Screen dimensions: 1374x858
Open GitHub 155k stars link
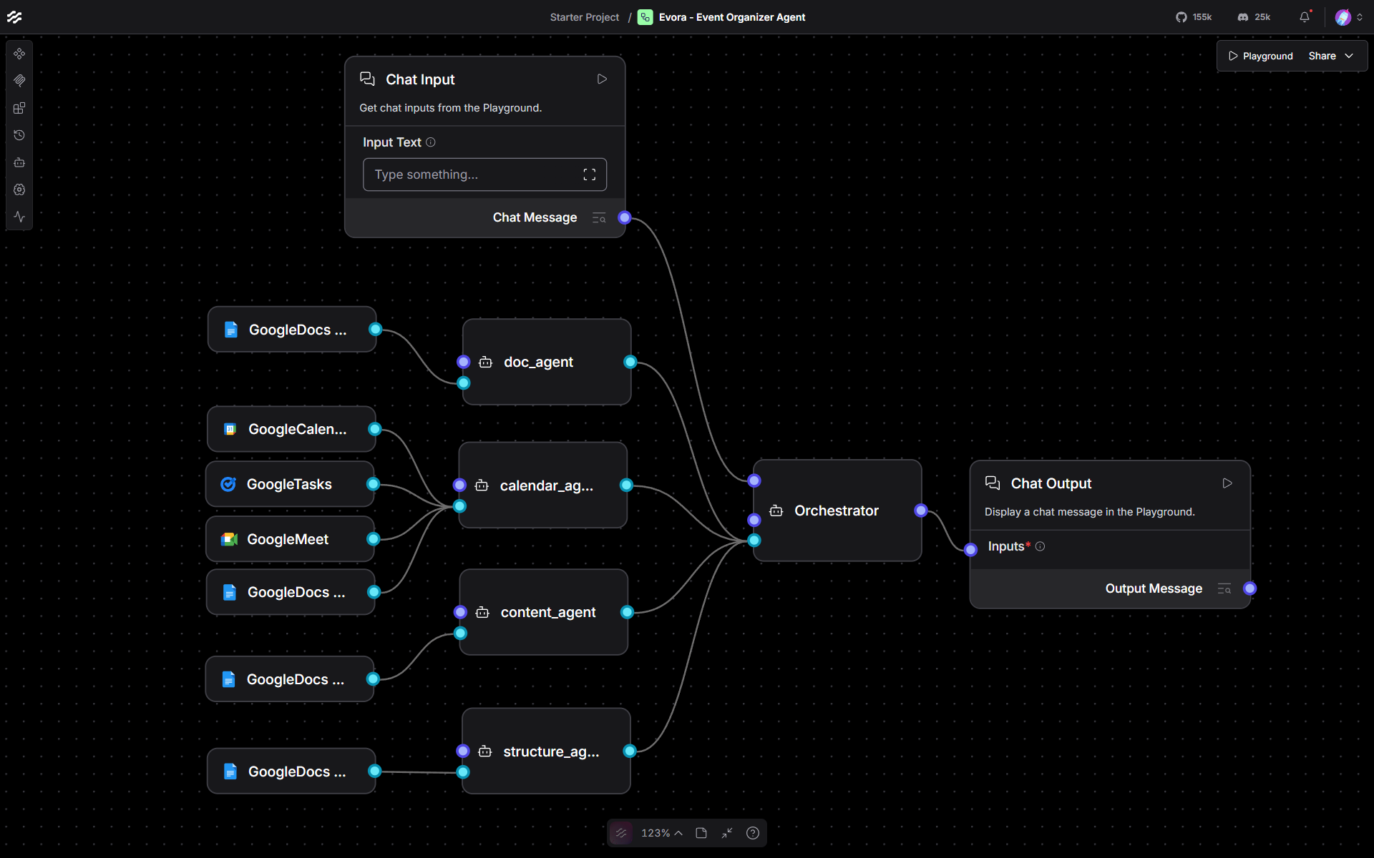tap(1194, 17)
